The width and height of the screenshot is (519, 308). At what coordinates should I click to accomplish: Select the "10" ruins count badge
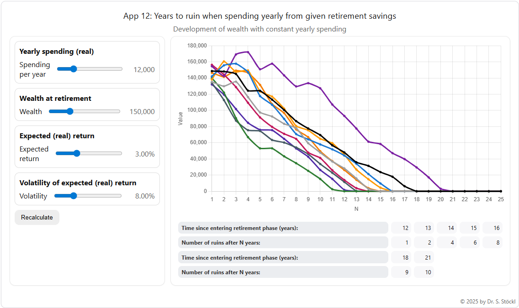pyautogui.click(x=424, y=272)
